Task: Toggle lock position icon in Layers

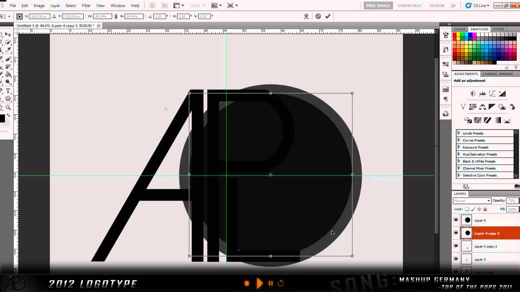Action: [x=479, y=209]
